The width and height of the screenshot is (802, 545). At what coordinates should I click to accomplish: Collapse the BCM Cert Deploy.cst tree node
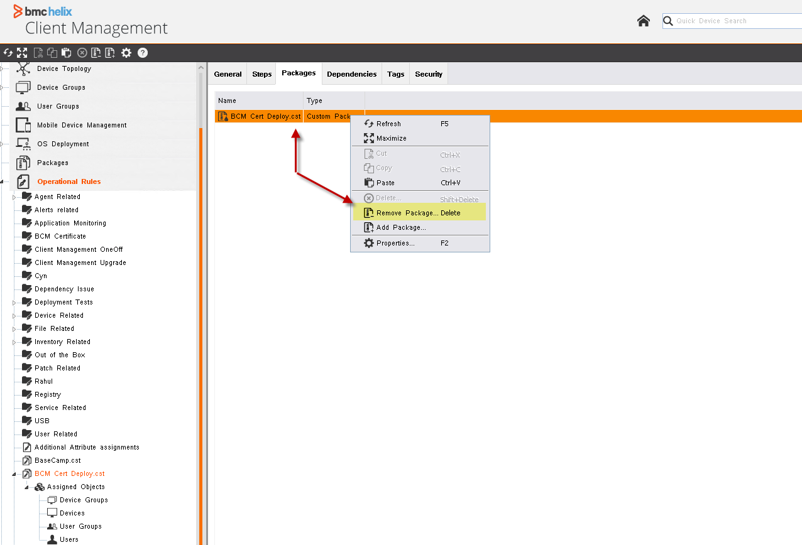14,474
